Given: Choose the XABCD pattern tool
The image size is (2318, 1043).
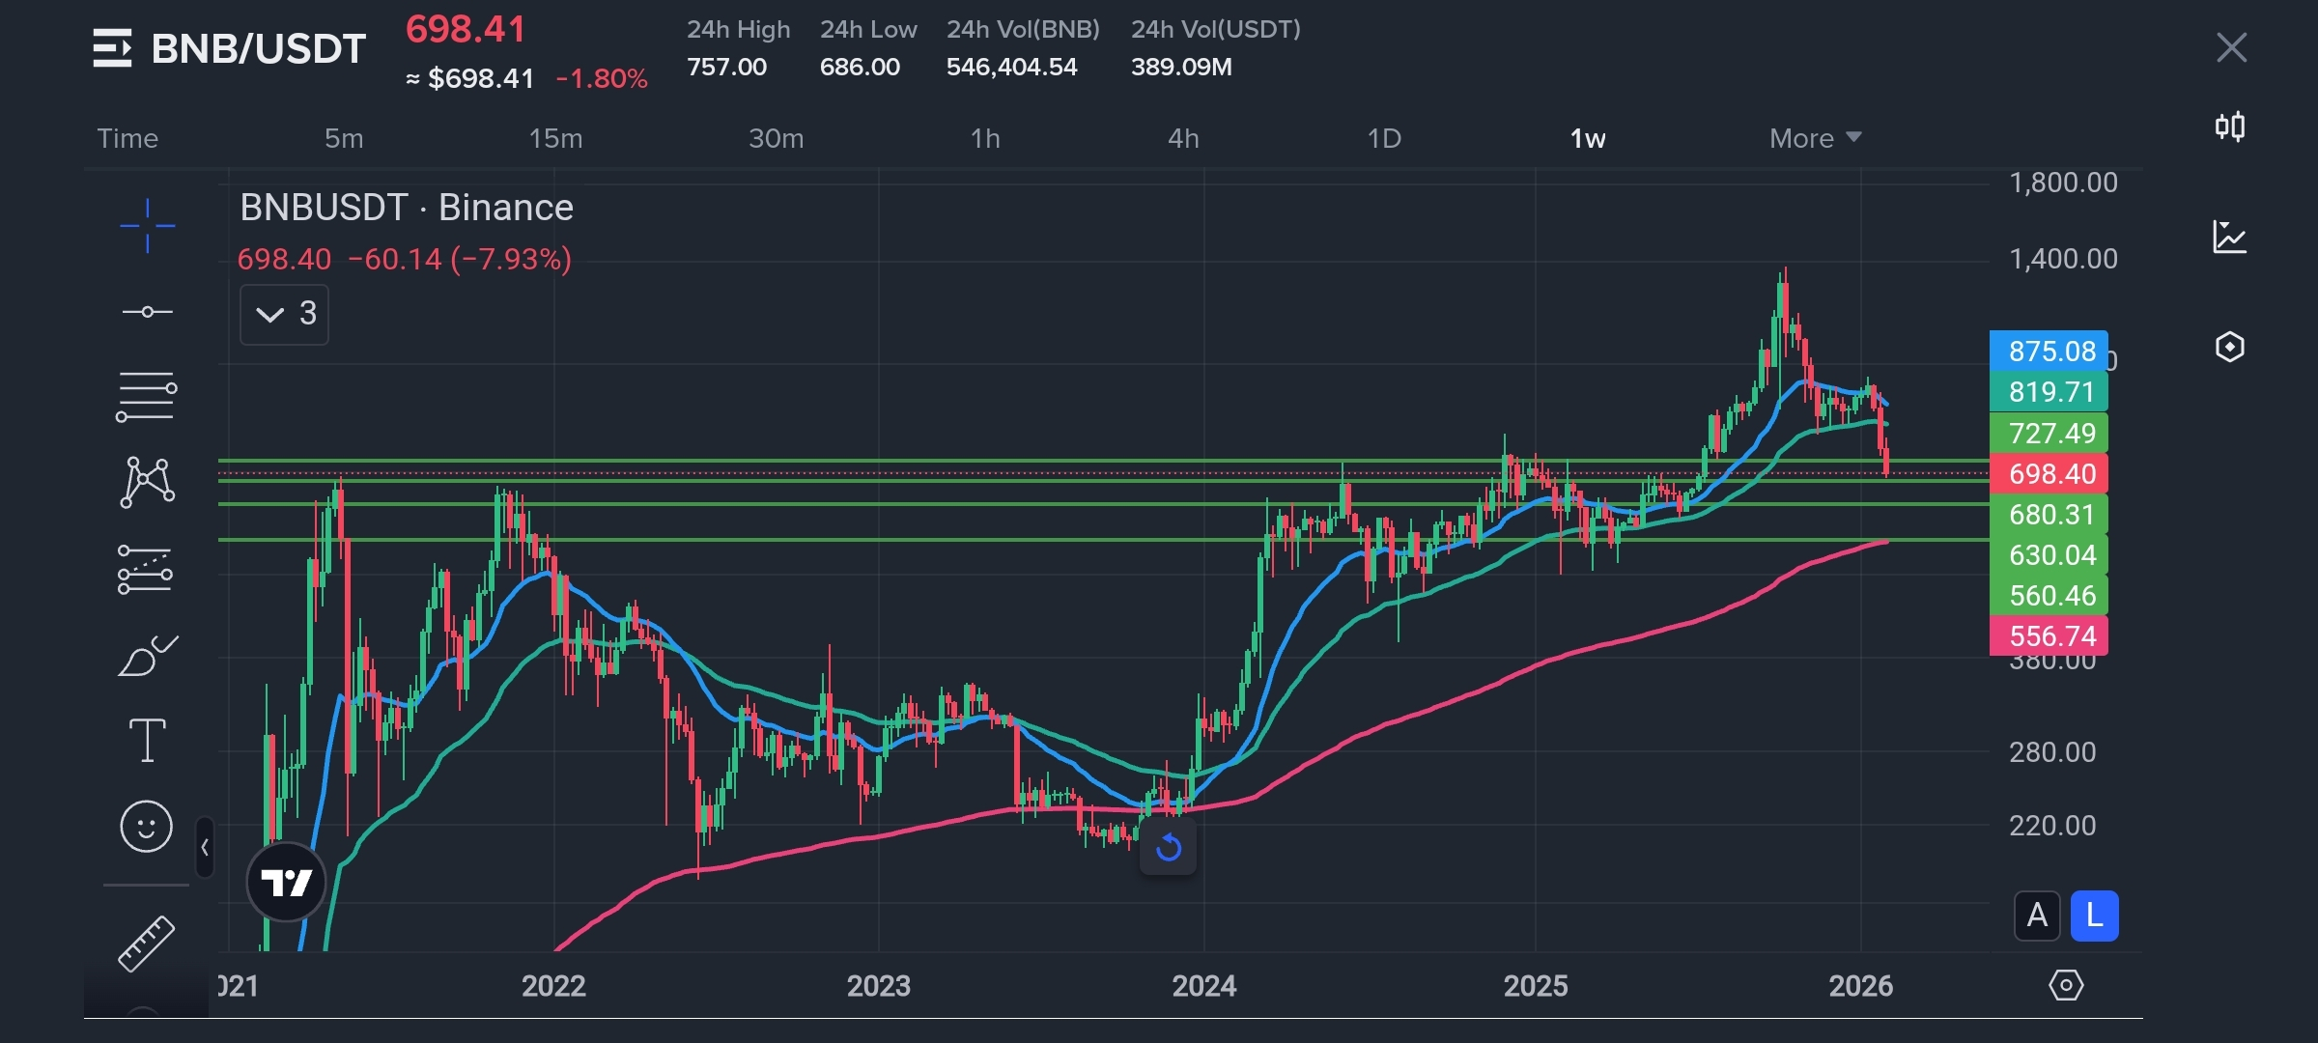Looking at the screenshot, I should (147, 482).
